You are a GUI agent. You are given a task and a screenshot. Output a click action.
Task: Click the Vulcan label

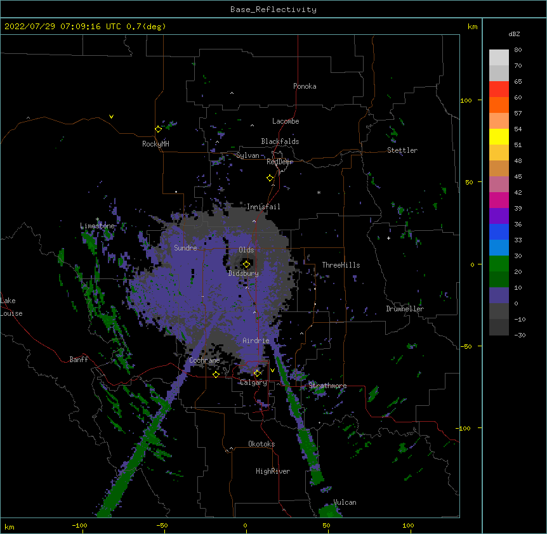tap(345, 502)
